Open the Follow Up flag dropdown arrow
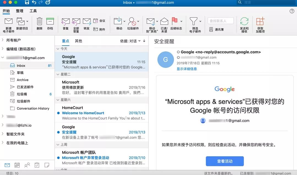Screen dimensions: 297x175 point(181,21)
